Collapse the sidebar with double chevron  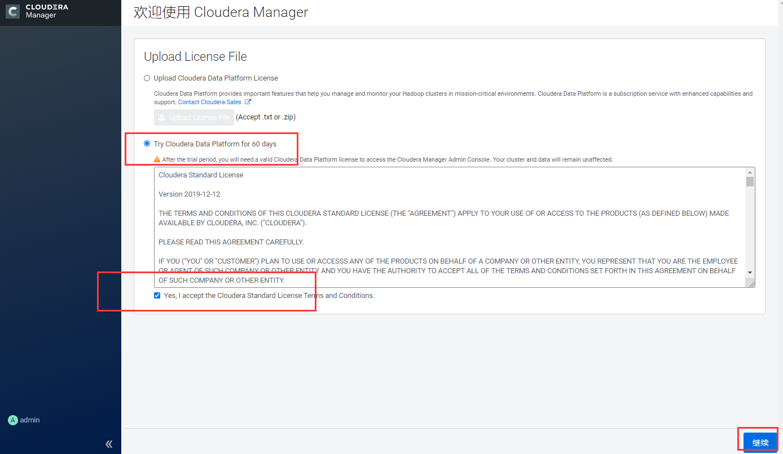click(x=109, y=444)
